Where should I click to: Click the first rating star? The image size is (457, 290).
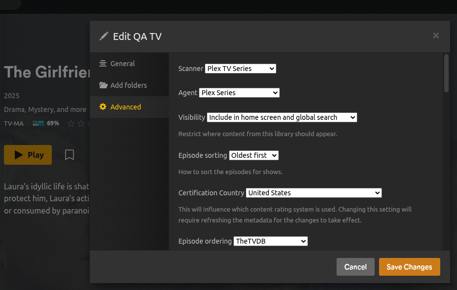coord(71,123)
